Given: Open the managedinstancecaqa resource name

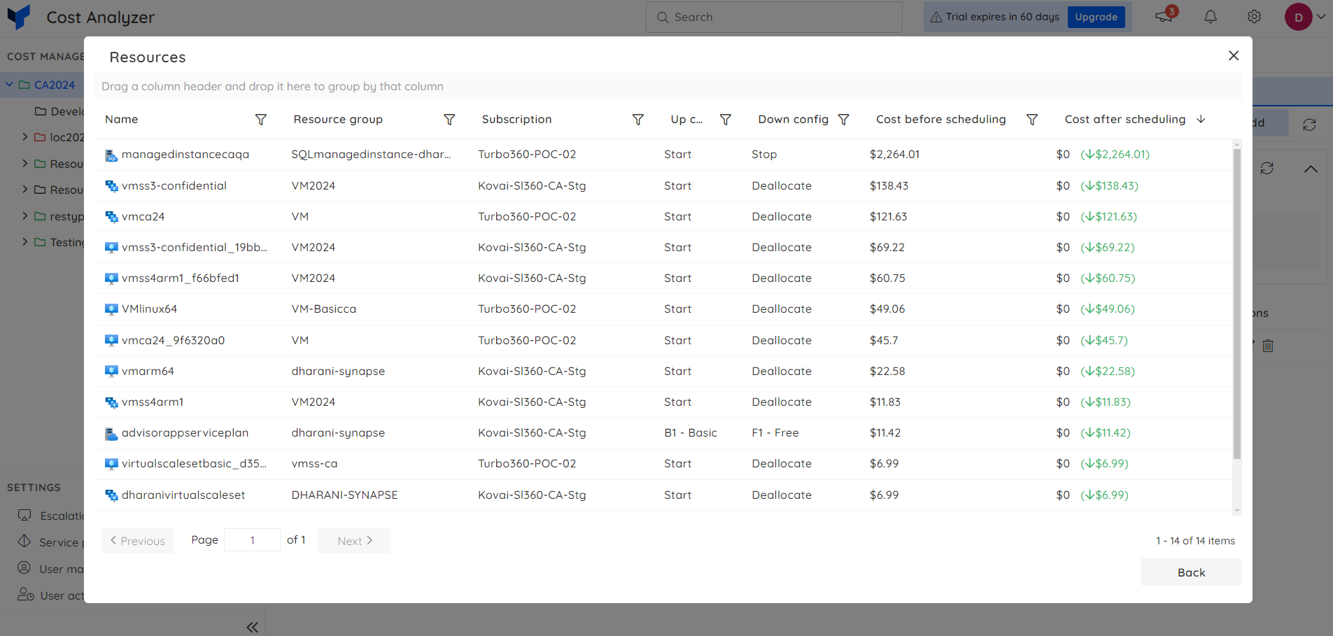Looking at the screenshot, I should (x=185, y=155).
